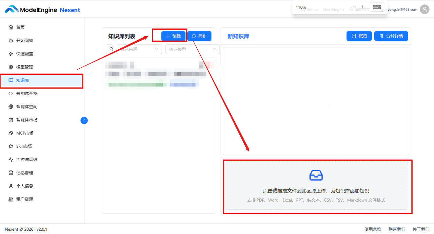Open the 筛选模型 model filter dropdown
434x234 pixels.
[192, 49]
